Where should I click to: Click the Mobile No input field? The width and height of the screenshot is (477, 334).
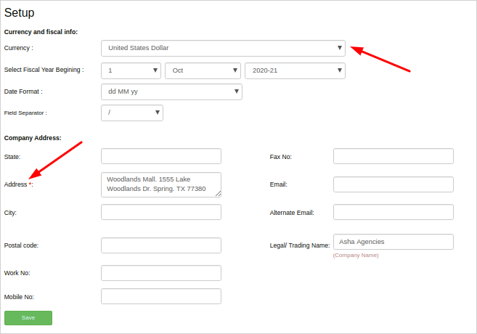pos(161,296)
